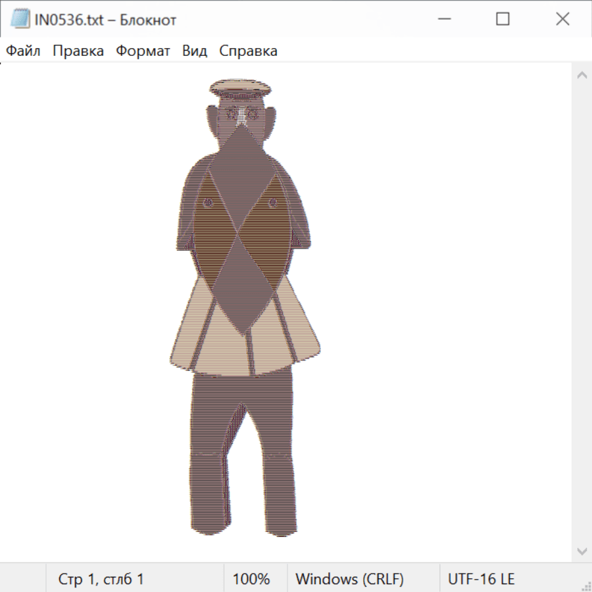Click the resize grip in window corner

coord(586,586)
